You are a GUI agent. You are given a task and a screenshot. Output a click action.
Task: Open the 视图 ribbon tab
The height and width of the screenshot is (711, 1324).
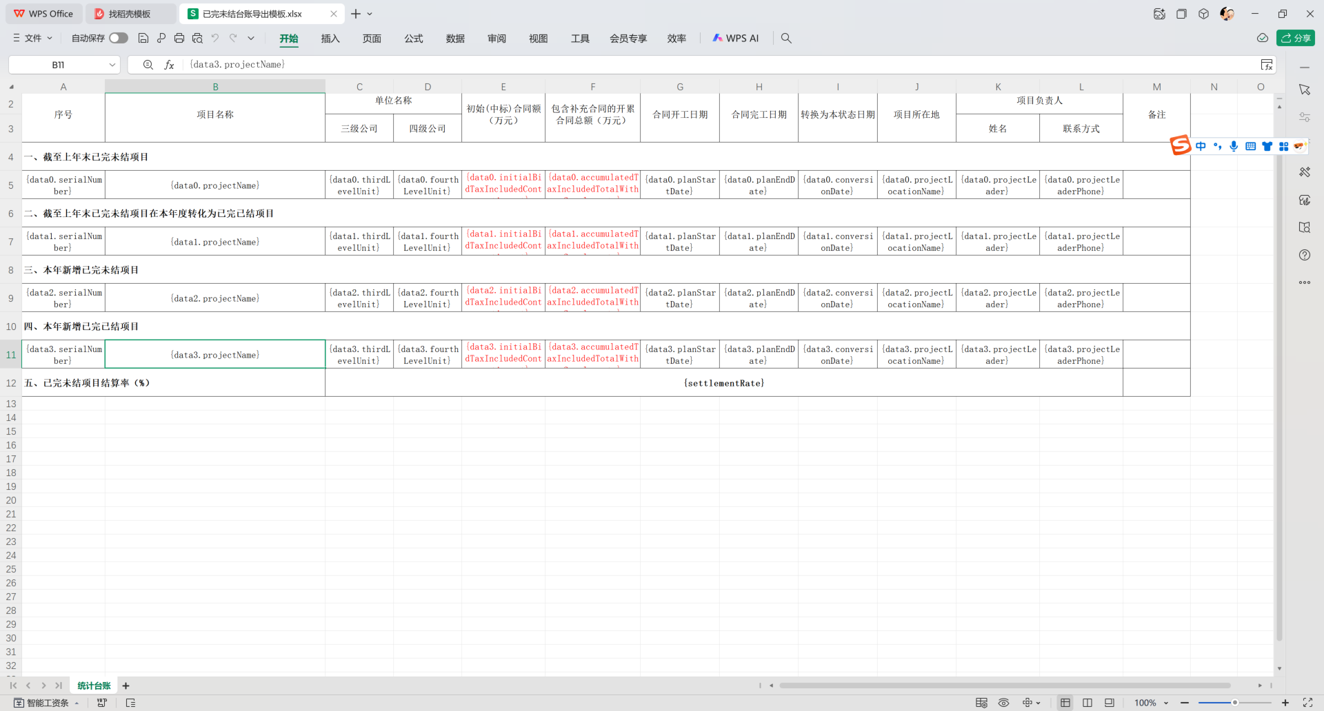point(539,39)
